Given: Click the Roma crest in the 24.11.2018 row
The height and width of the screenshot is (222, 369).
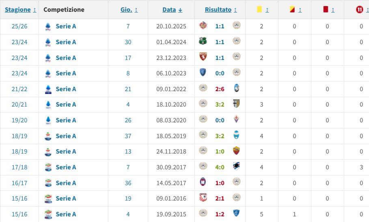Looking at the screenshot, I should (237, 151).
